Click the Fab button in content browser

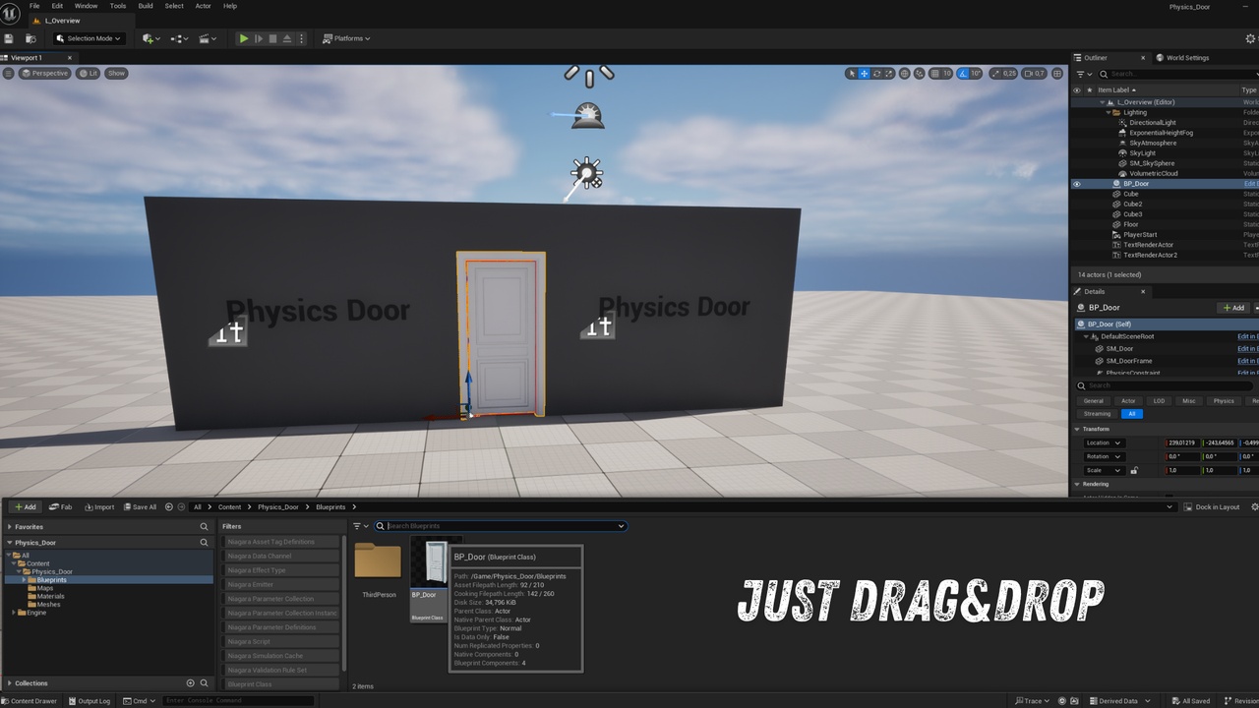pos(61,506)
